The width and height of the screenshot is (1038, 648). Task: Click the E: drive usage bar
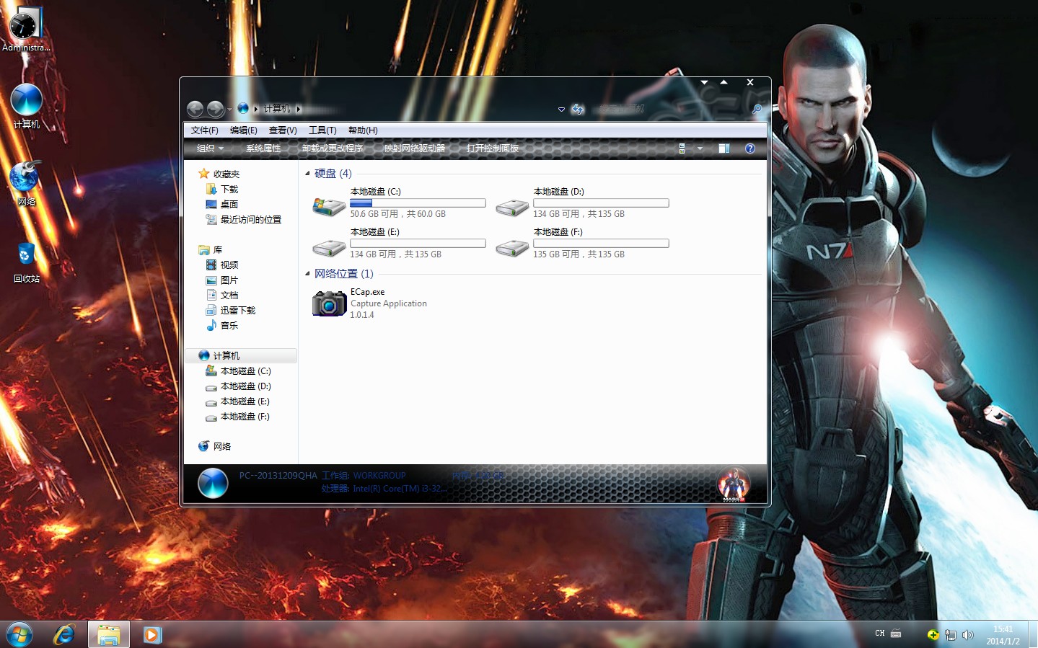[x=418, y=244]
